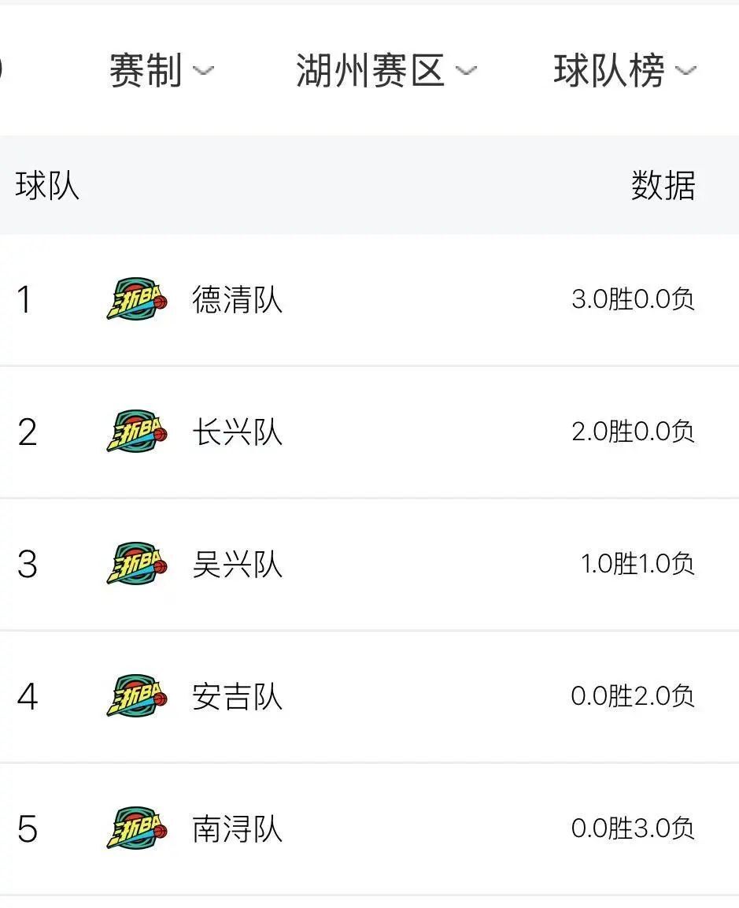Click the 球队 column header
739x908 pixels.
coord(47,186)
